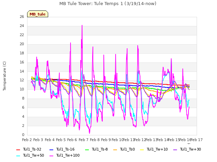Click the Temperature (C) axis label
217x162 pixels.
pyautogui.click(x=4, y=76)
